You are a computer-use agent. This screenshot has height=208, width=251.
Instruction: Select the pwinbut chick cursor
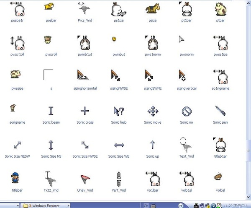tap(114, 39)
